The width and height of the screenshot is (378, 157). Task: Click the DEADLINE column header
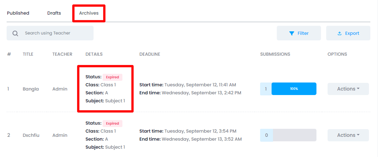150,54
